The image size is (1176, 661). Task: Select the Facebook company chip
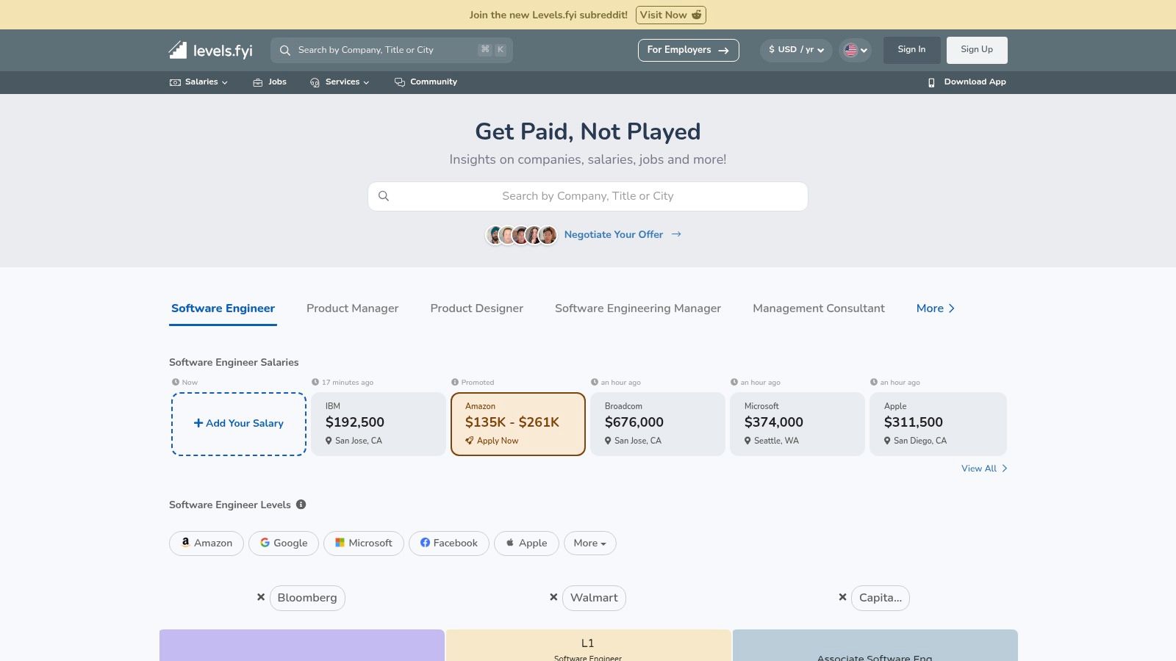[x=449, y=543]
